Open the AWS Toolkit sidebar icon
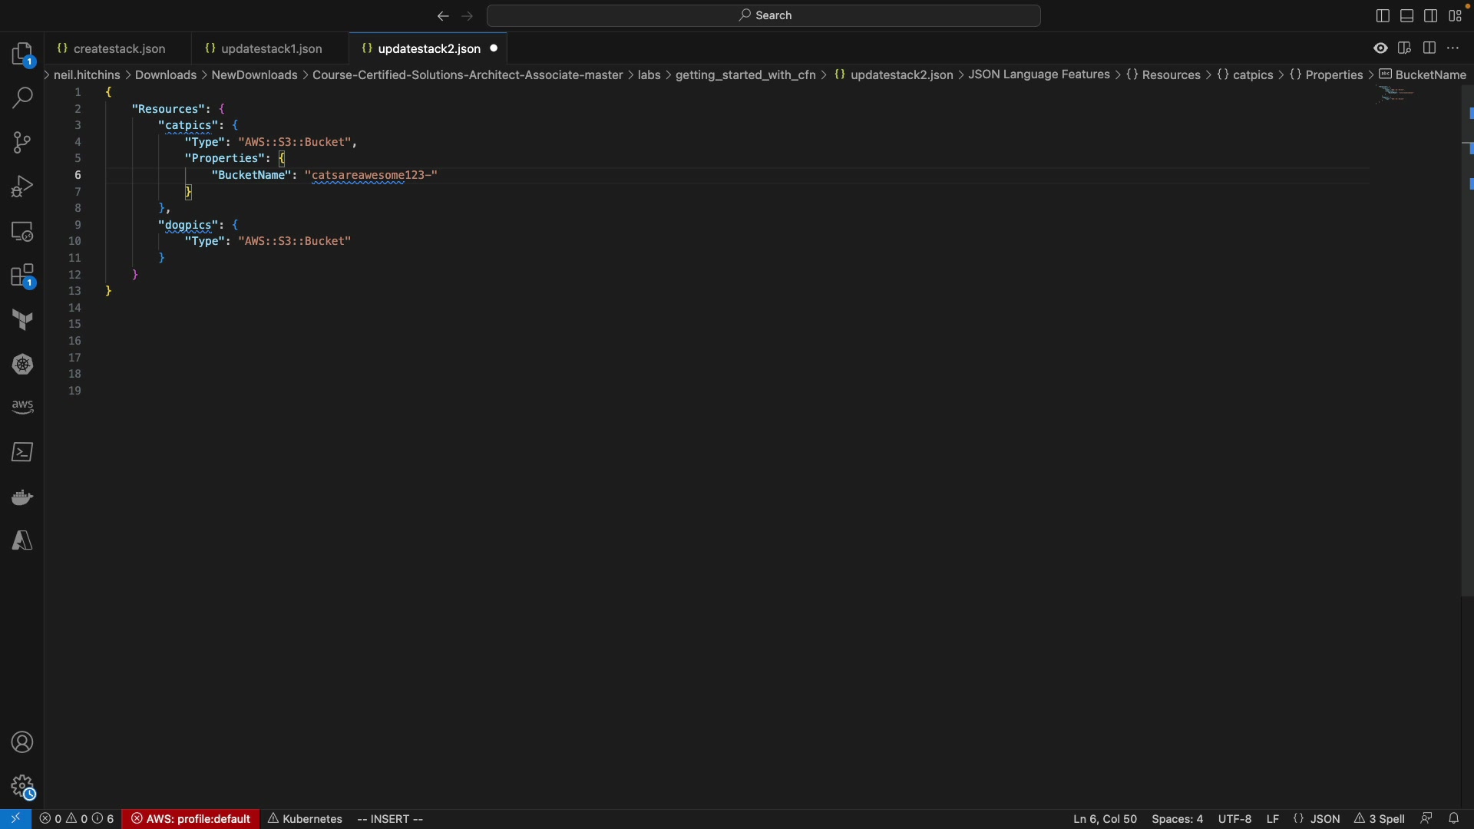This screenshot has height=829, width=1474. (x=22, y=407)
